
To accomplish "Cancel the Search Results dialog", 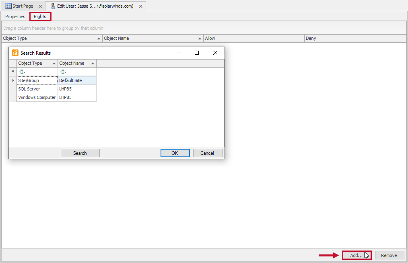I will pos(208,153).
